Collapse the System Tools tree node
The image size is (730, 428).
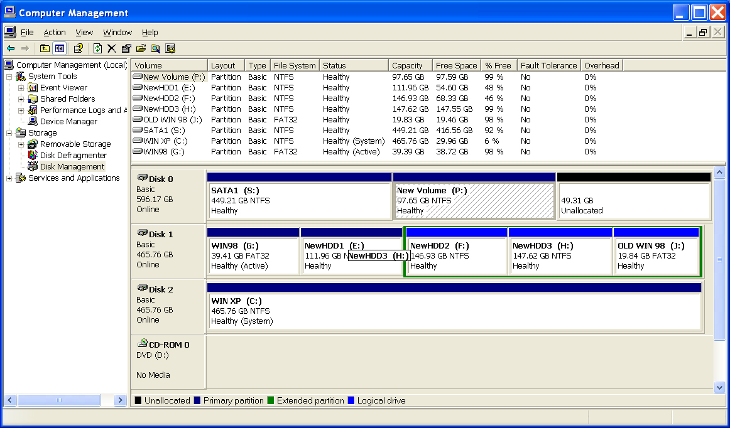click(x=9, y=77)
